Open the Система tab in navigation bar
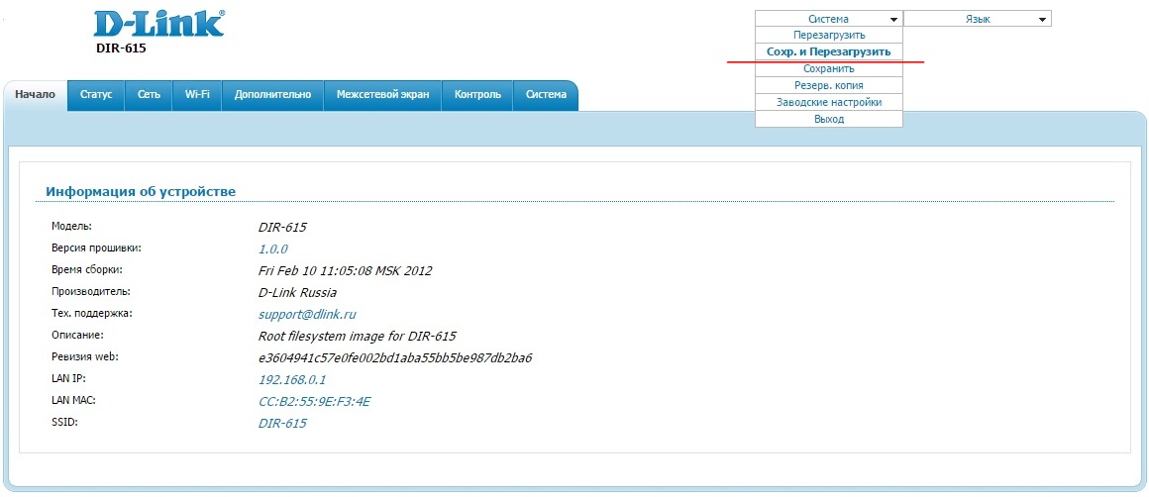The width and height of the screenshot is (1149, 497). coord(546,95)
